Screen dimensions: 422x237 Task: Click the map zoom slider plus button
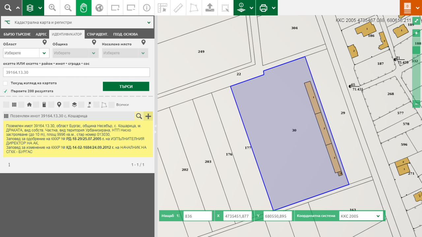[x=416, y=33]
